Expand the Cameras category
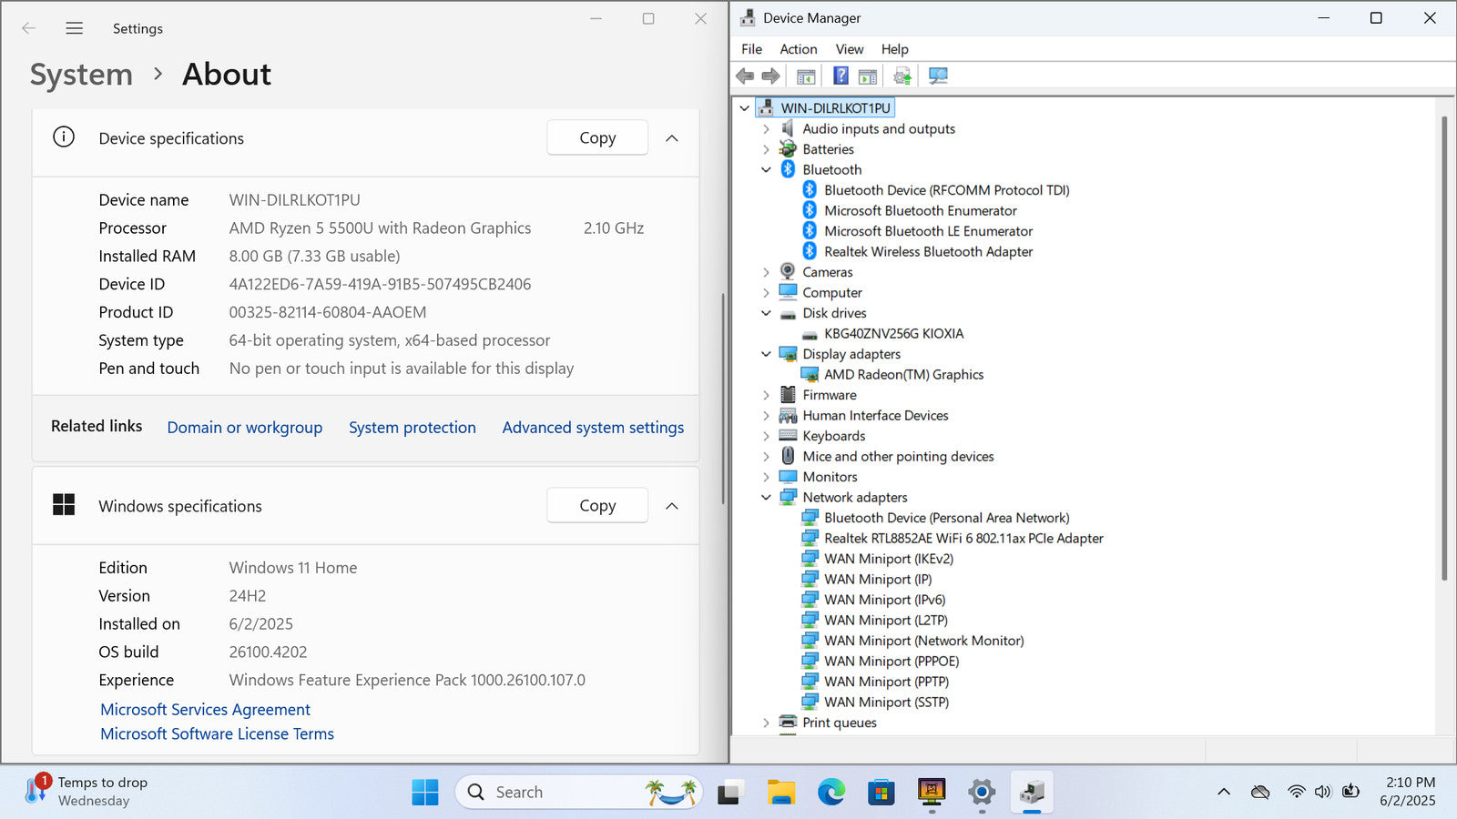This screenshot has height=819, width=1457. (x=766, y=272)
